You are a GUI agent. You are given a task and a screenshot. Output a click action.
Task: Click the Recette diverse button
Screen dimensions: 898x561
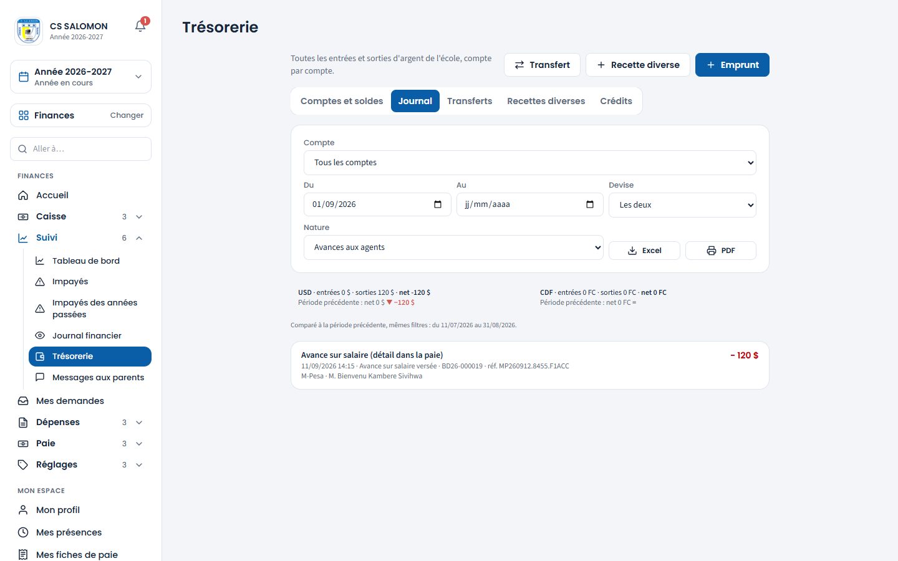638,65
